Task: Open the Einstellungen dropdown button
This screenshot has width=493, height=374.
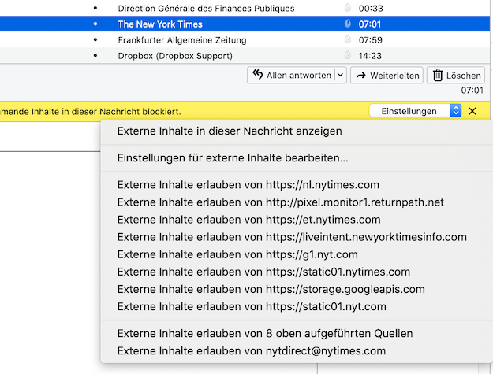Action: tap(416, 111)
